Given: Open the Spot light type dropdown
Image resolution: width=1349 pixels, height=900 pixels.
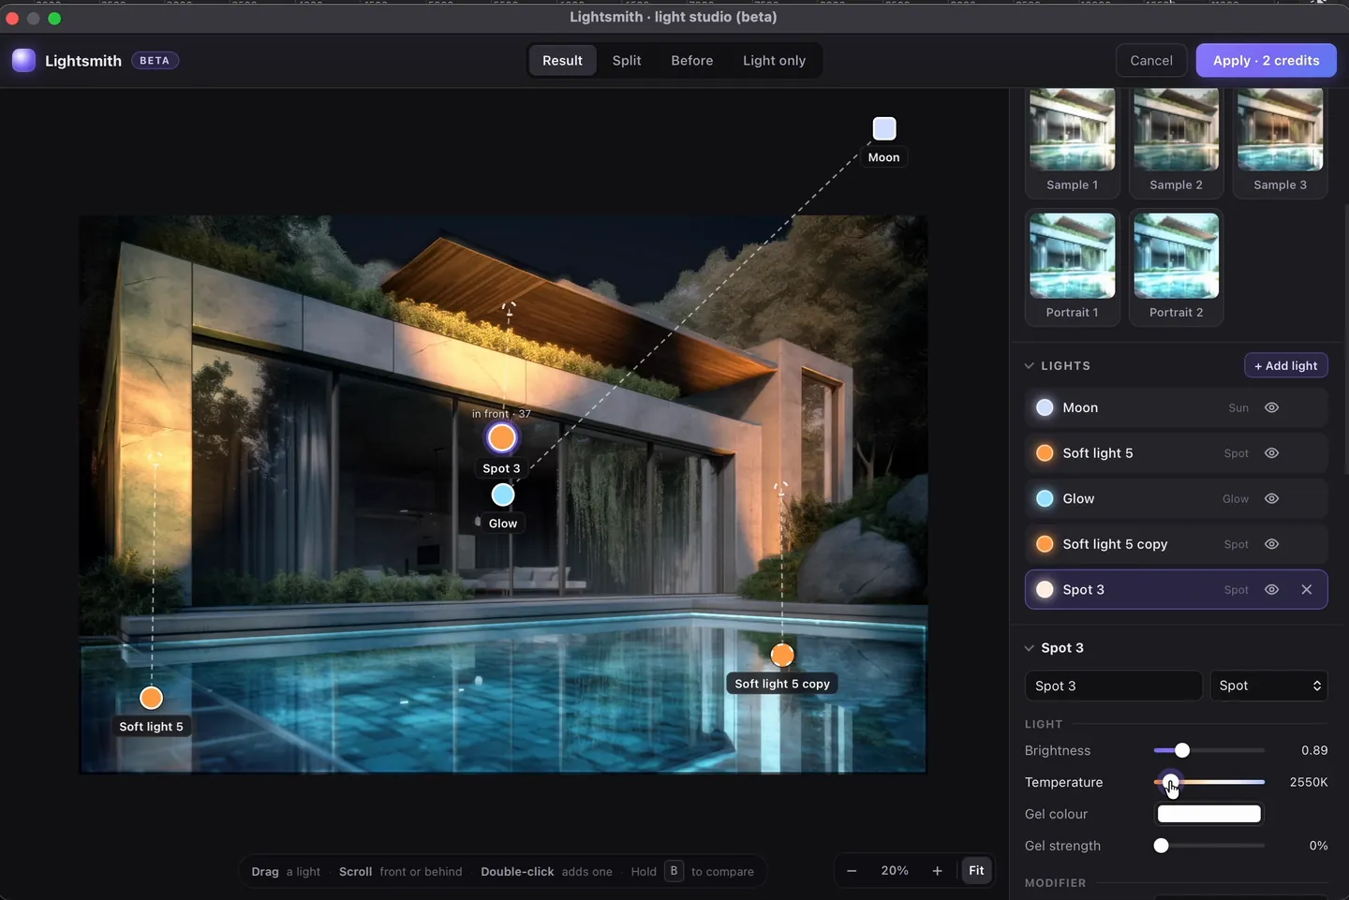Looking at the screenshot, I should [x=1269, y=686].
